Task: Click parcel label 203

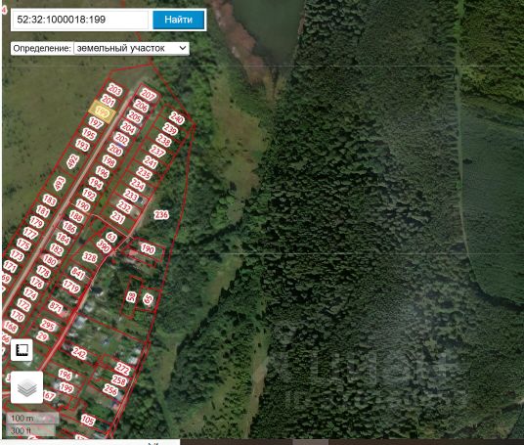Action: [x=114, y=90]
